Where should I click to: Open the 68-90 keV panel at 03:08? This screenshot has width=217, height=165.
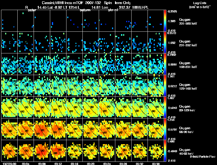[x=42, y=129]
